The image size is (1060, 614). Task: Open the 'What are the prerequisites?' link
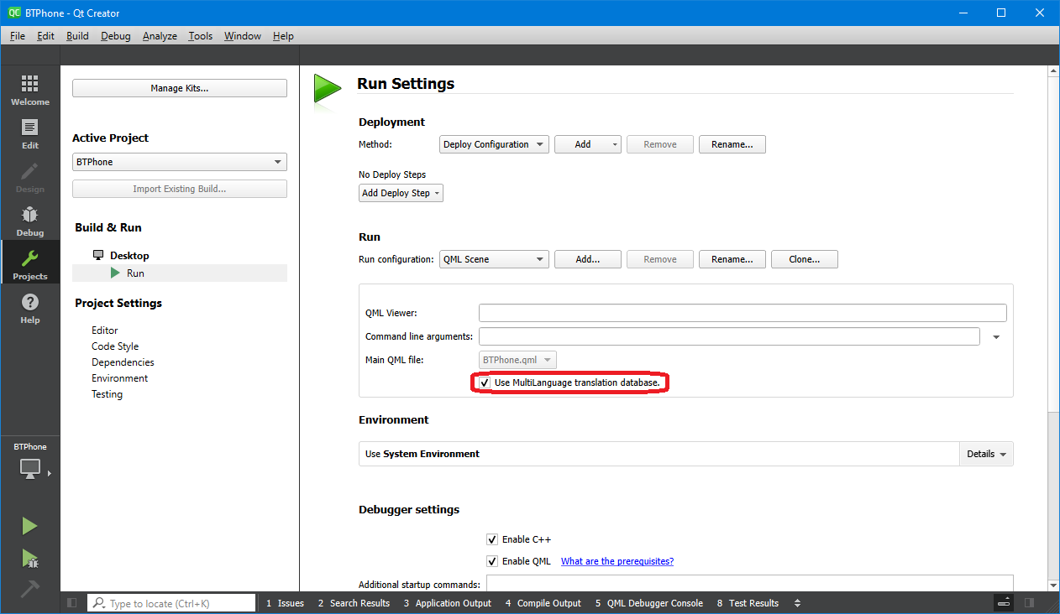(x=617, y=561)
